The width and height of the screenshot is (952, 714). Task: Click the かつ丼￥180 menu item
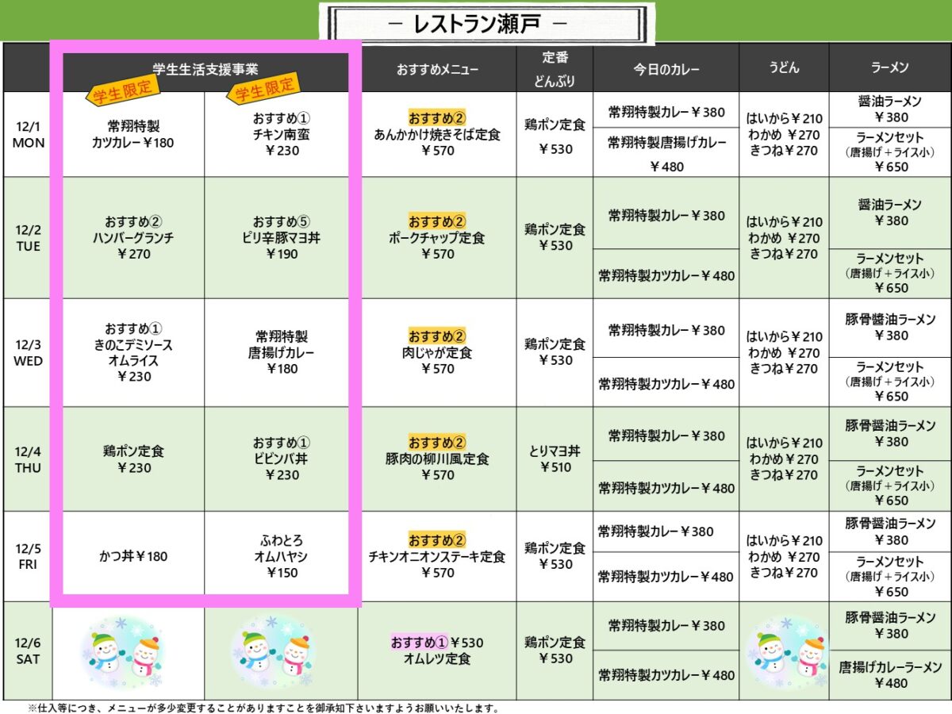(134, 556)
